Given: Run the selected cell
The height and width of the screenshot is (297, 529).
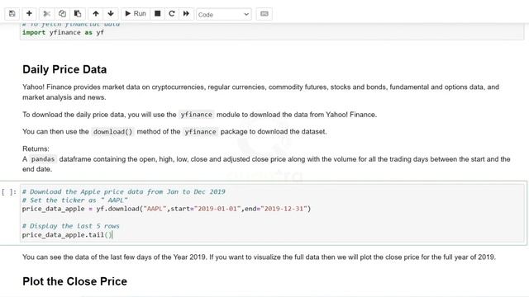Looking at the screenshot, I should (x=136, y=14).
